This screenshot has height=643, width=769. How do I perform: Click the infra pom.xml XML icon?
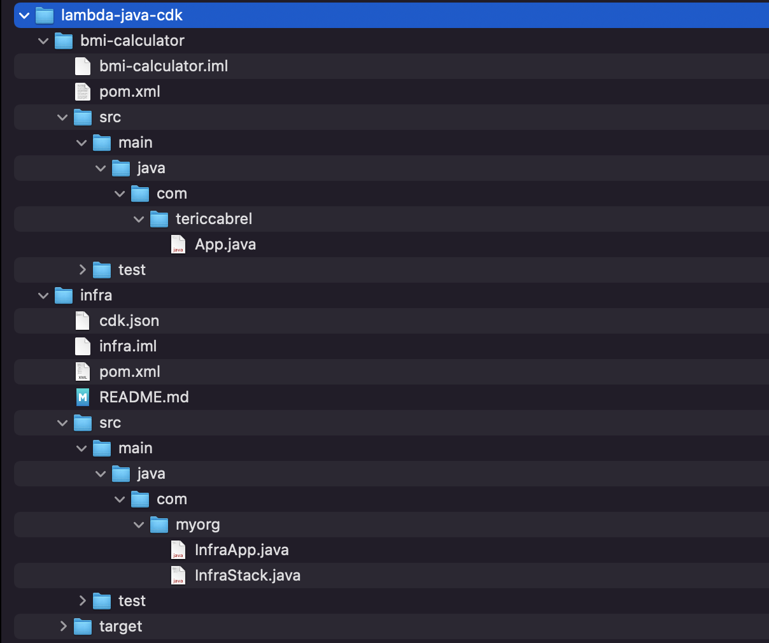click(83, 372)
